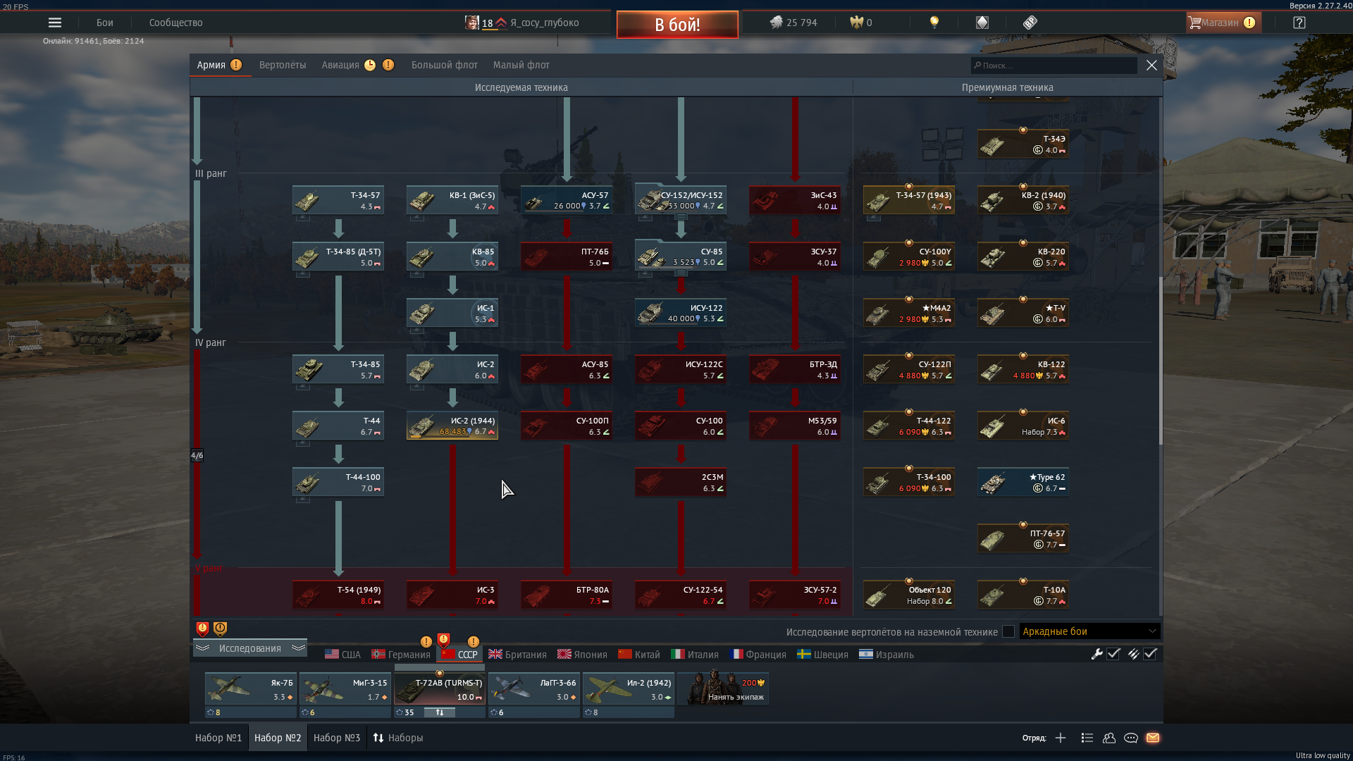Expand the СУ-85 group folder
This screenshot has height=761, width=1353.
pyautogui.click(x=681, y=273)
